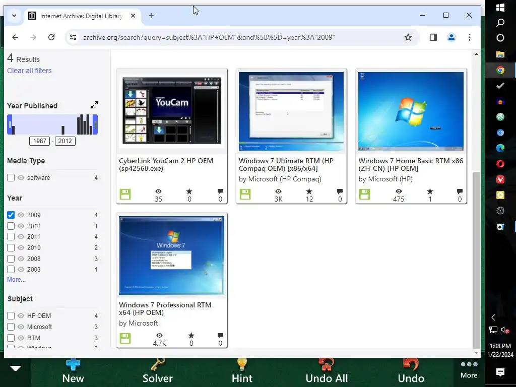Open a new browser tab
This screenshot has height=387, width=516.
click(x=151, y=16)
